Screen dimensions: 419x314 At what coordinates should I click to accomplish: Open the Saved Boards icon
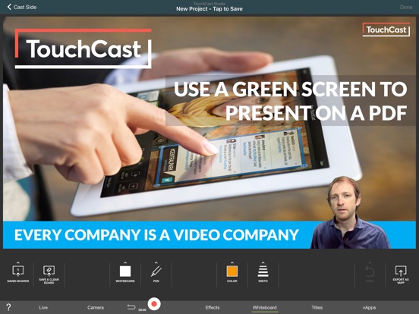click(18, 271)
